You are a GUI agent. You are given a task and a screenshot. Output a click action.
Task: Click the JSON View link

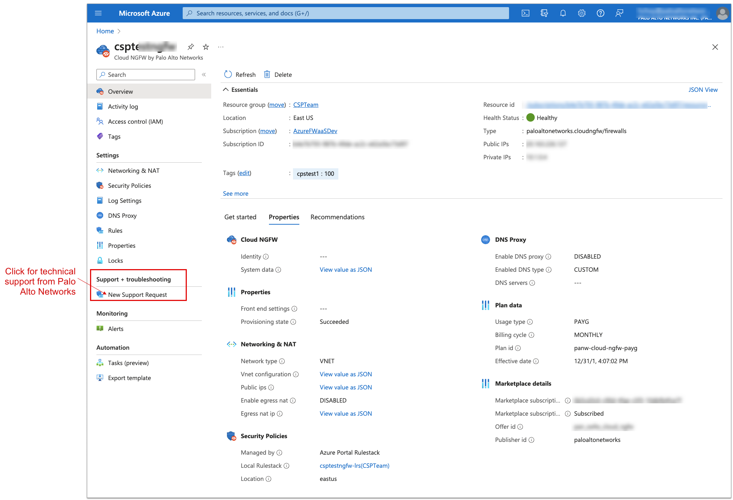[703, 90]
